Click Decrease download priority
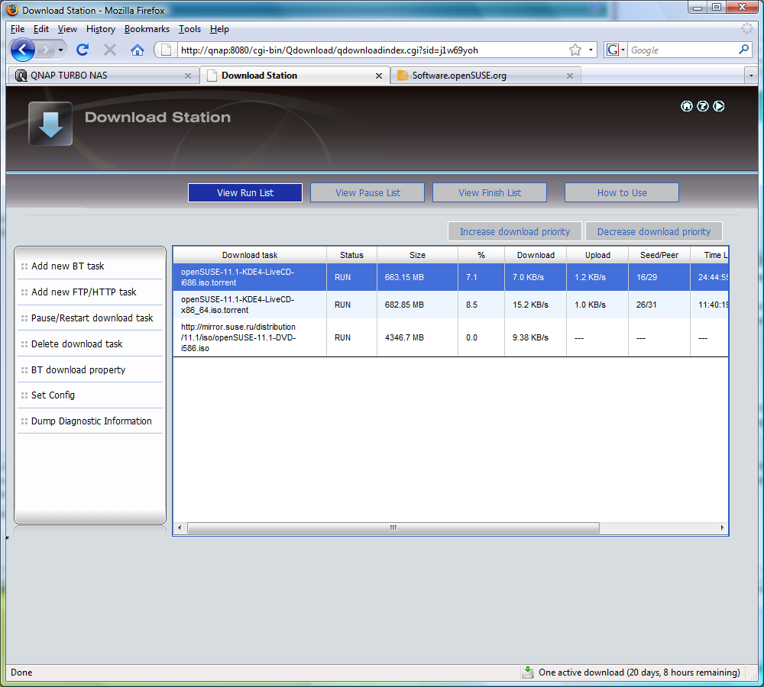Viewport: 764px width, 687px height. (x=654, y=231)
